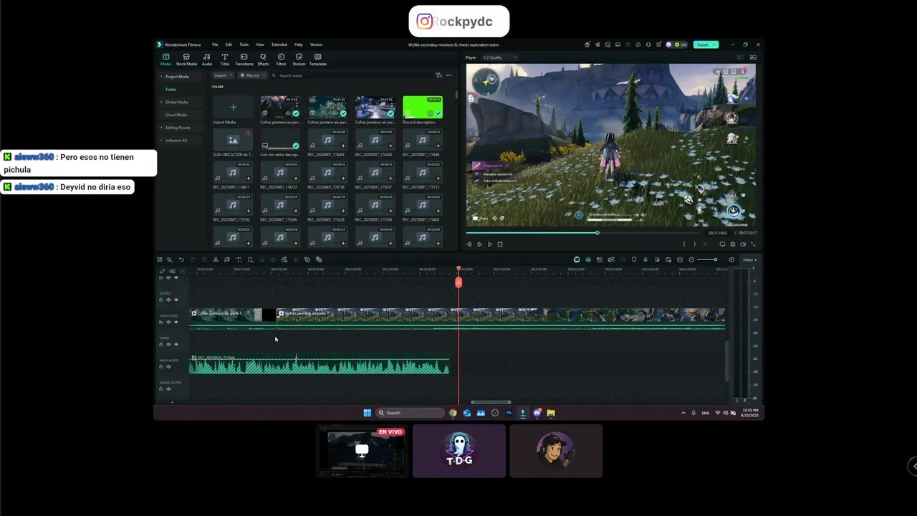The width and height of the screenshot is (917, 516).
Task: Click the timeline zoom slider handle
Action: point(715,259)
